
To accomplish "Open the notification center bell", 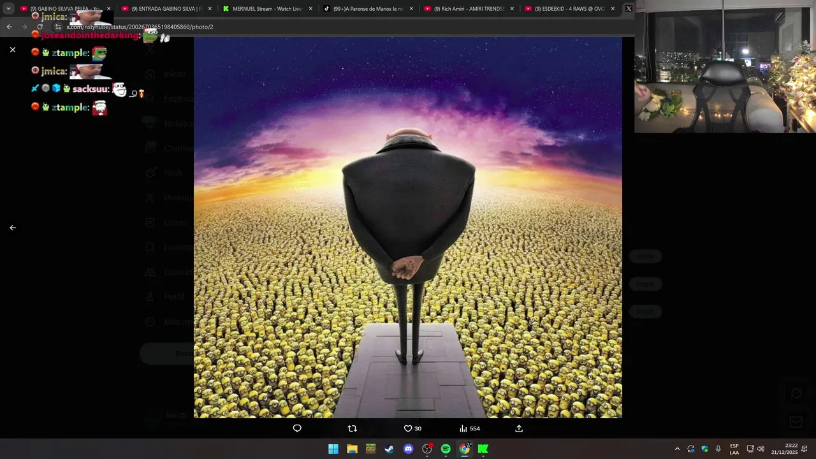I will [x=805, y=449].
